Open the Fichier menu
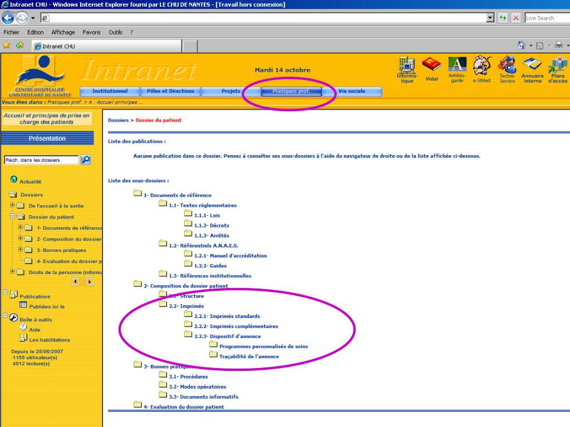The height and width of the screenshot is (427, 570). (x=11, y=32)
